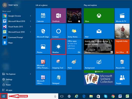Open the Recycle Bin tile
Viewport: 132px width, 99px height.
(x=122, y=62)
